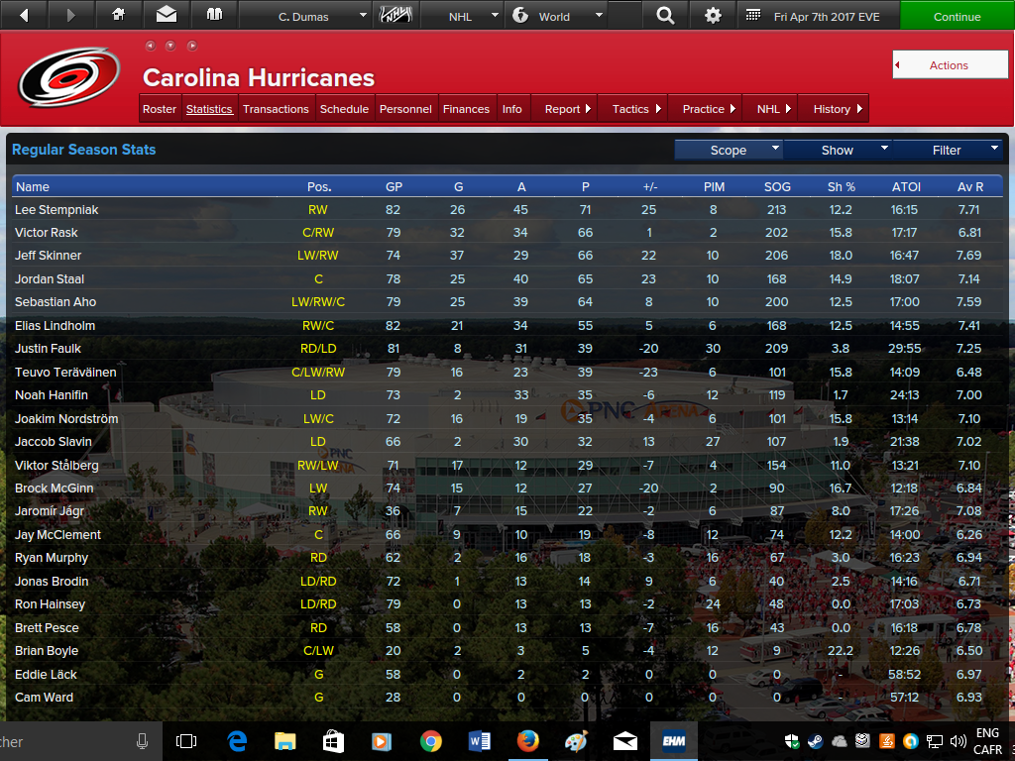Sort by the Av R column header
Image resolution: width=1015 pixels, height=761 pixels.
970,187
